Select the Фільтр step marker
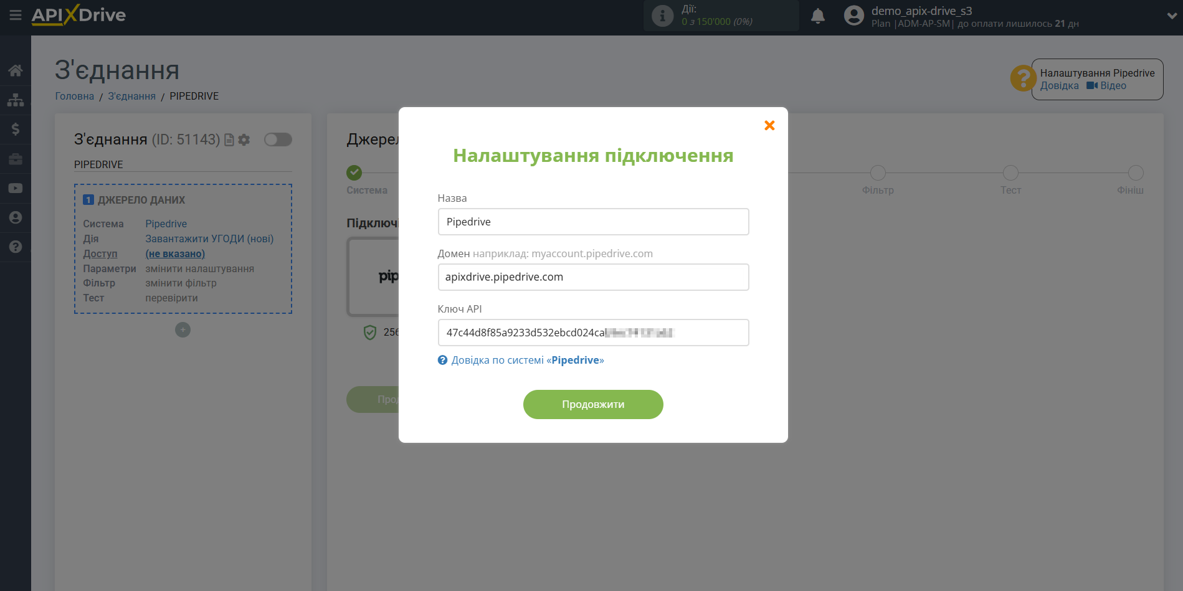 878,173
